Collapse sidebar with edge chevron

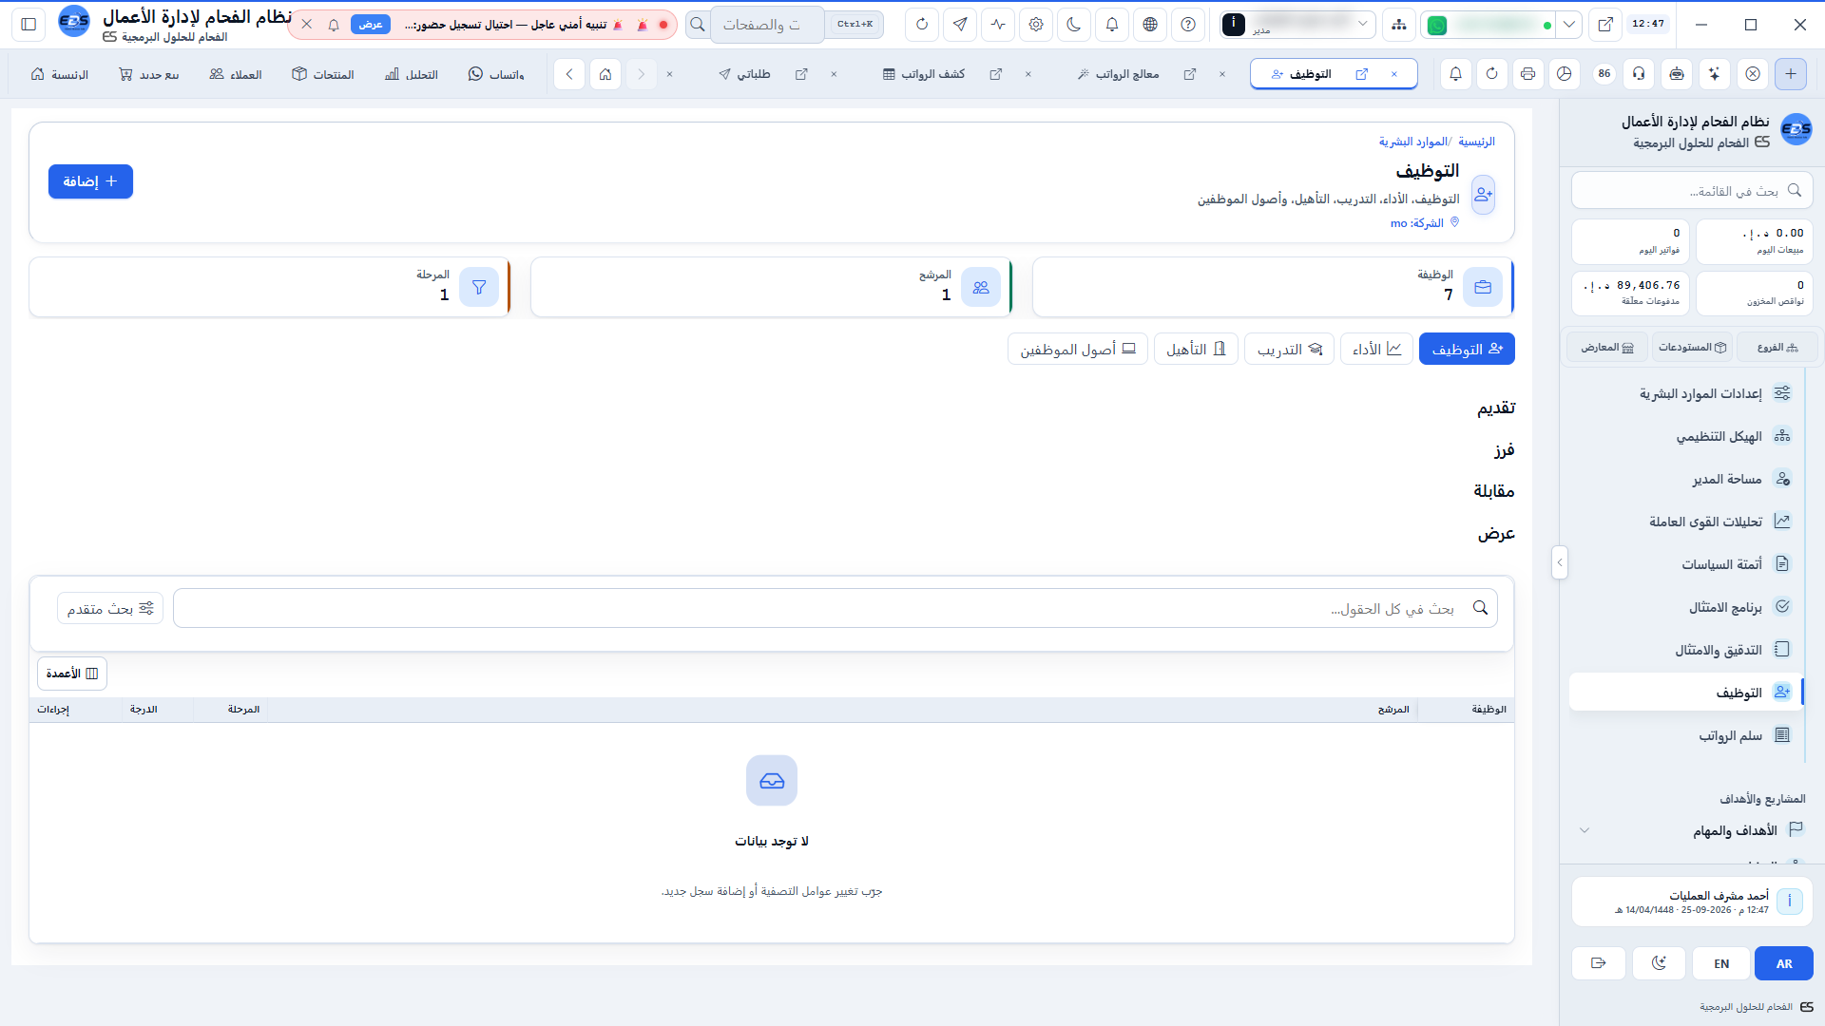[1559, 562]
